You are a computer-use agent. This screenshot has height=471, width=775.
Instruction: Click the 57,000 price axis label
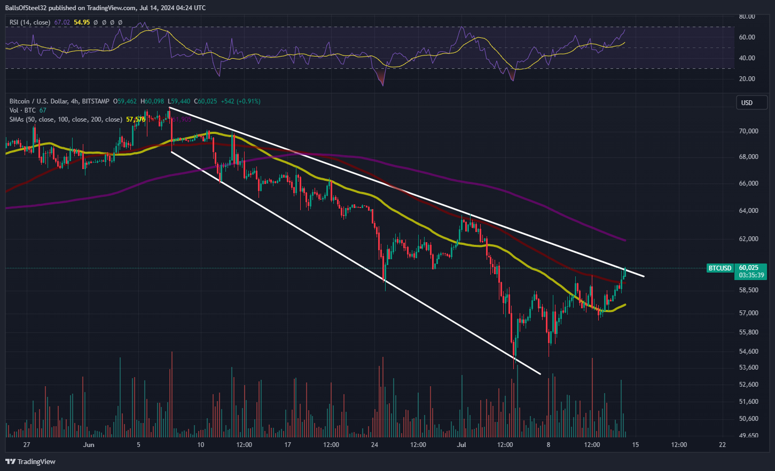click(748, 313)
